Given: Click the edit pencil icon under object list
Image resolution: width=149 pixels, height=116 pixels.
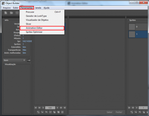Looking at the screenshot, I should coord(50,112).
